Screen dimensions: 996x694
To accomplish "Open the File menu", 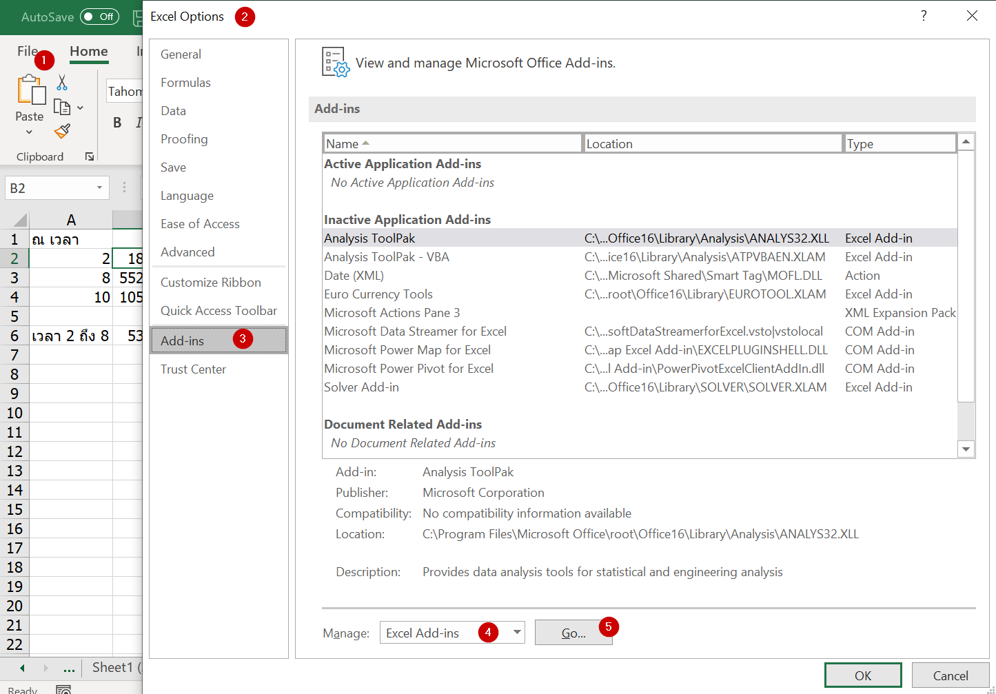I will [28, 50].
